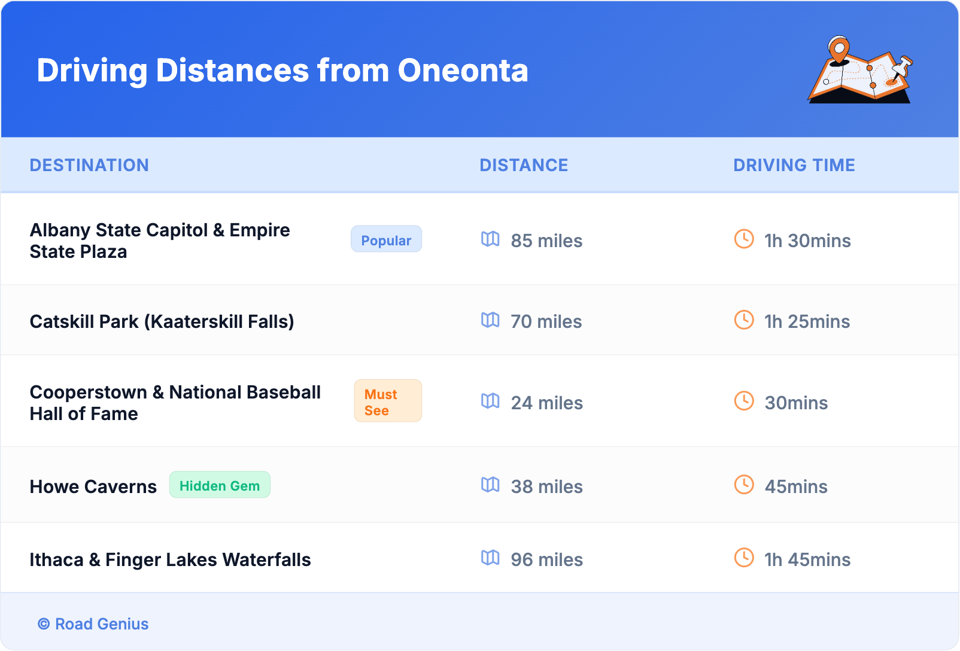
Task: Click the Distance column header
Action: tap(524, 165)
